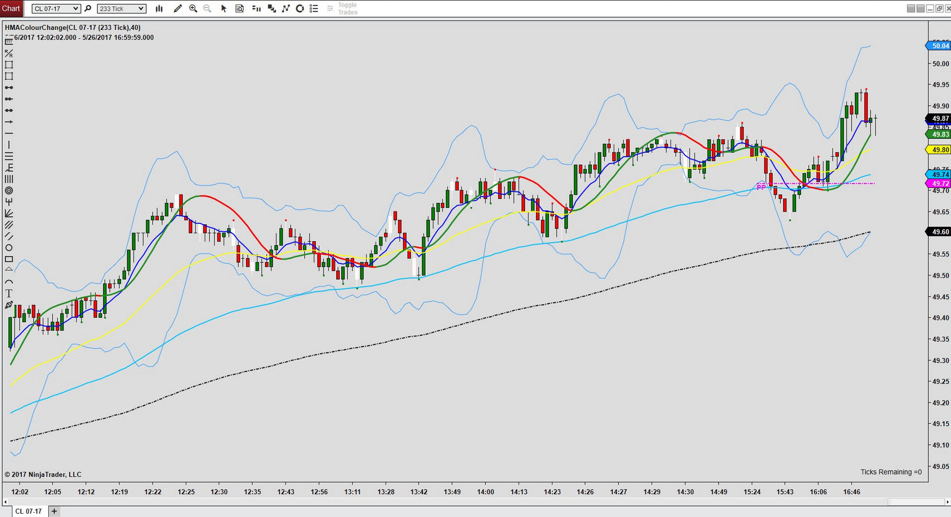
Task: Click the magenta 49.72 price marker
Action: pyautogui.click(x=938, y=184)
